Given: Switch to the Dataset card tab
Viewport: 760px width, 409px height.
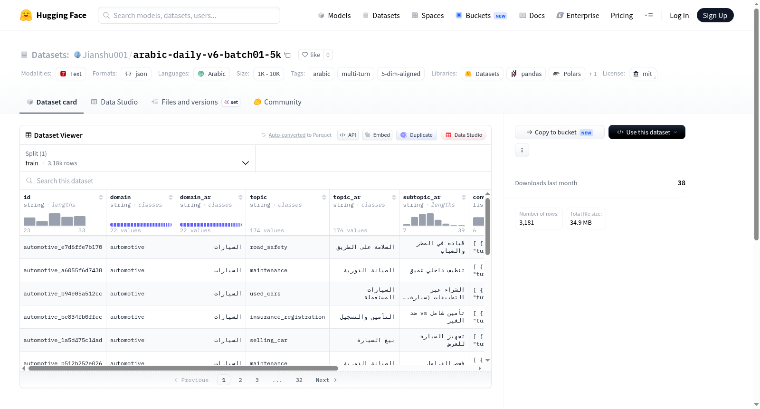Looking at the screenshot, I should (52, 102).
